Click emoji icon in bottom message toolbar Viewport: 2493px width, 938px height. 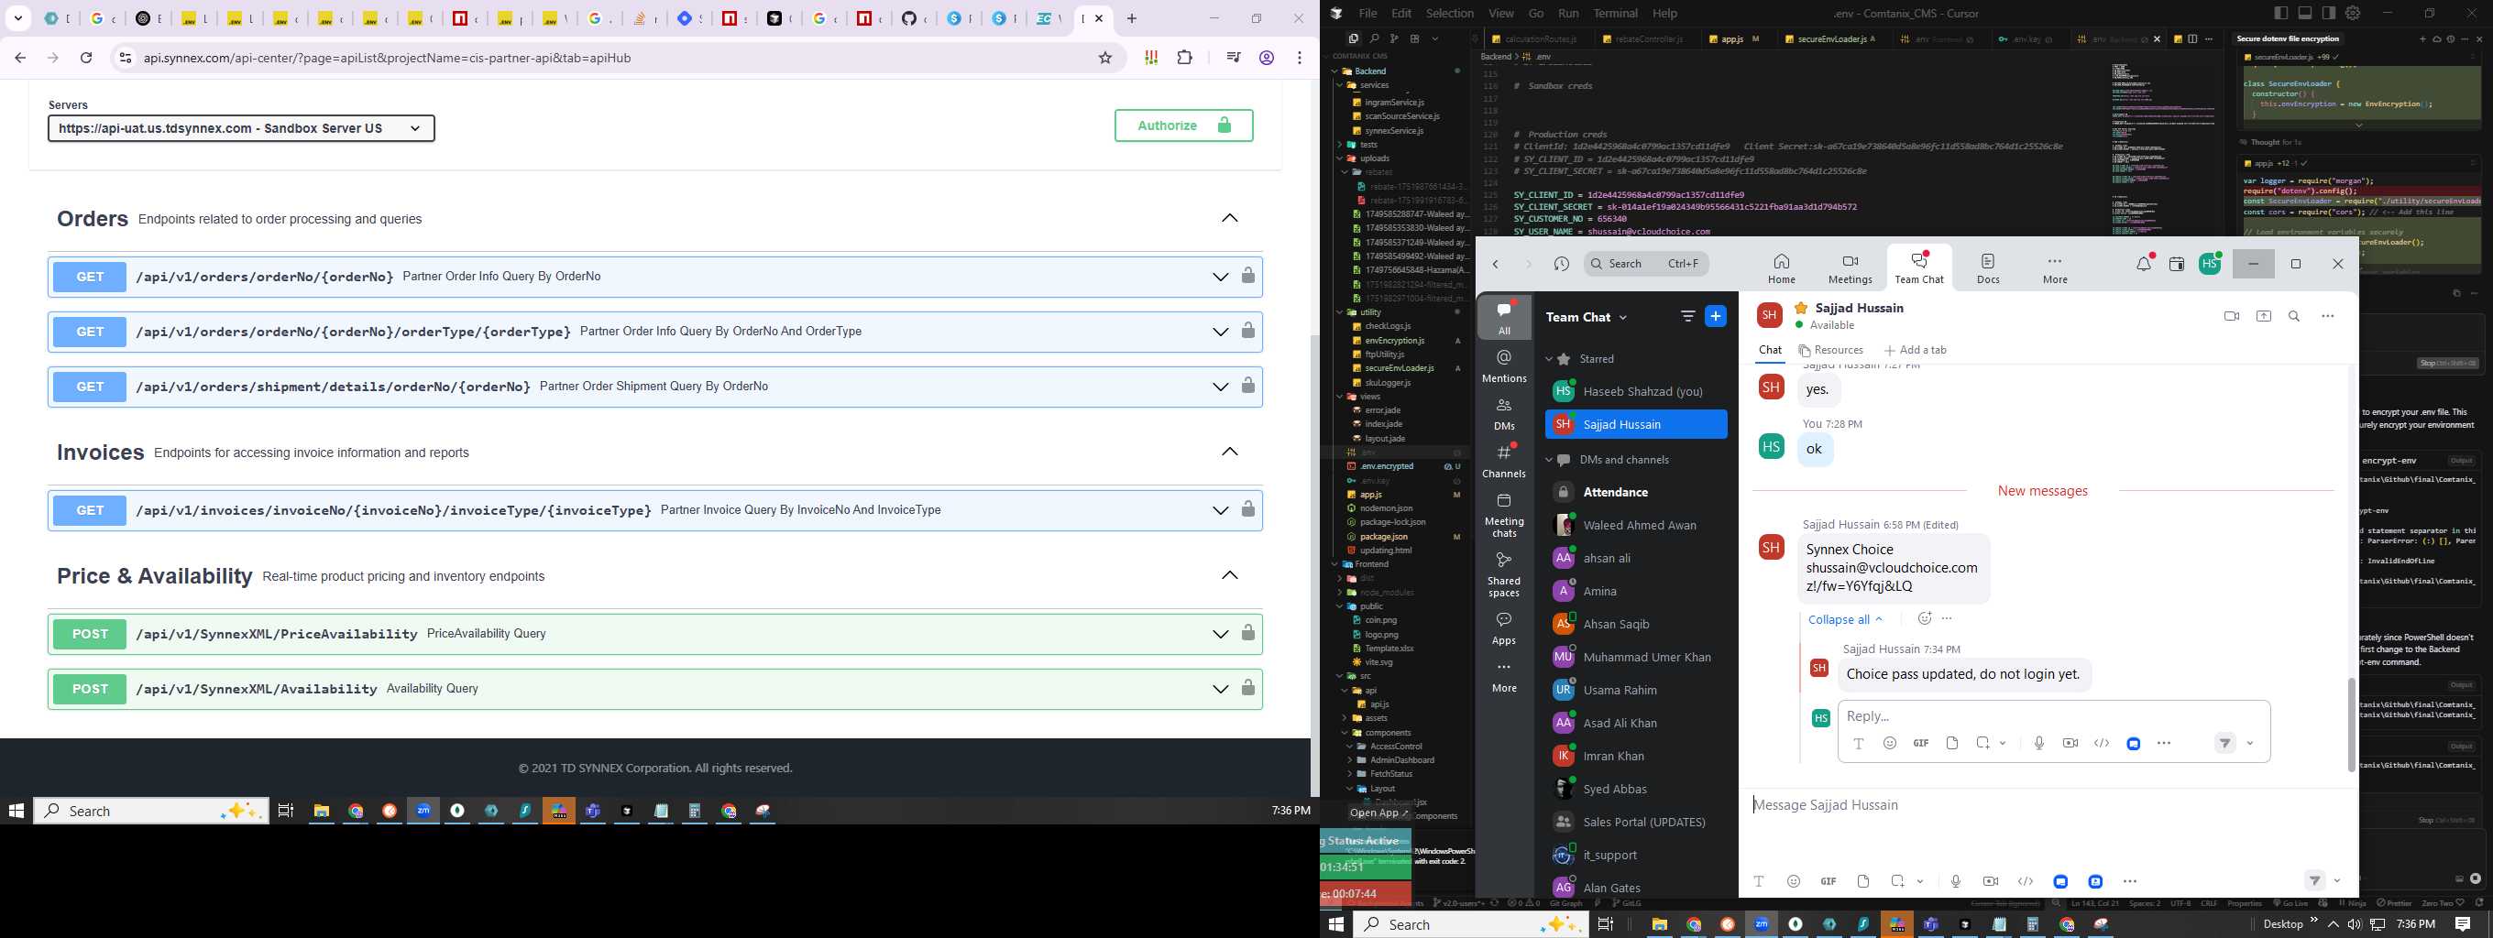[x=1794, y=881]
